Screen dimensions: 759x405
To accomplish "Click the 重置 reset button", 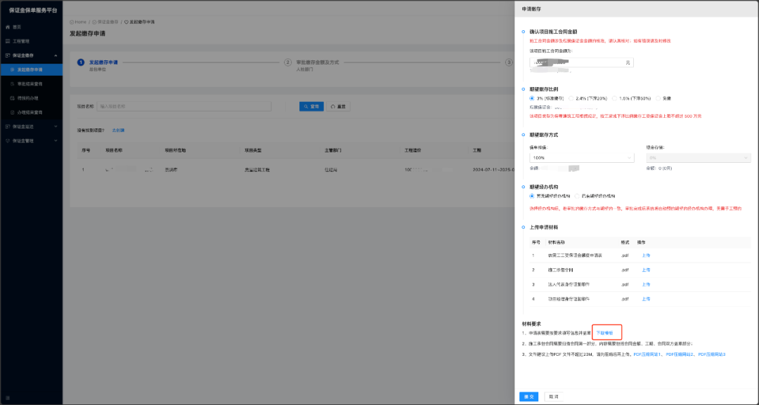I will [338, 106].
